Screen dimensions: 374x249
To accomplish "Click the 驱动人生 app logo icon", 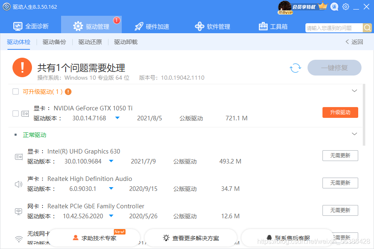I will pos(7,7).
